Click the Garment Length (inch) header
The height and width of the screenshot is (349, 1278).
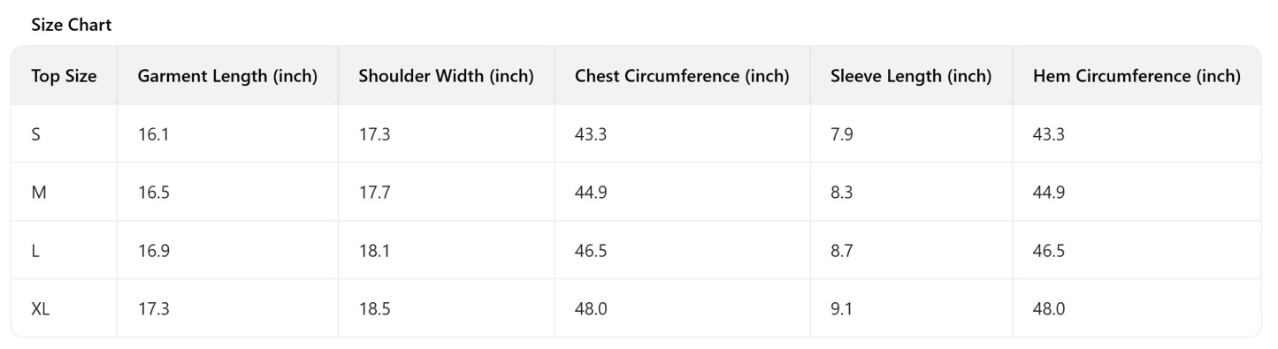[x=227, y=76]
